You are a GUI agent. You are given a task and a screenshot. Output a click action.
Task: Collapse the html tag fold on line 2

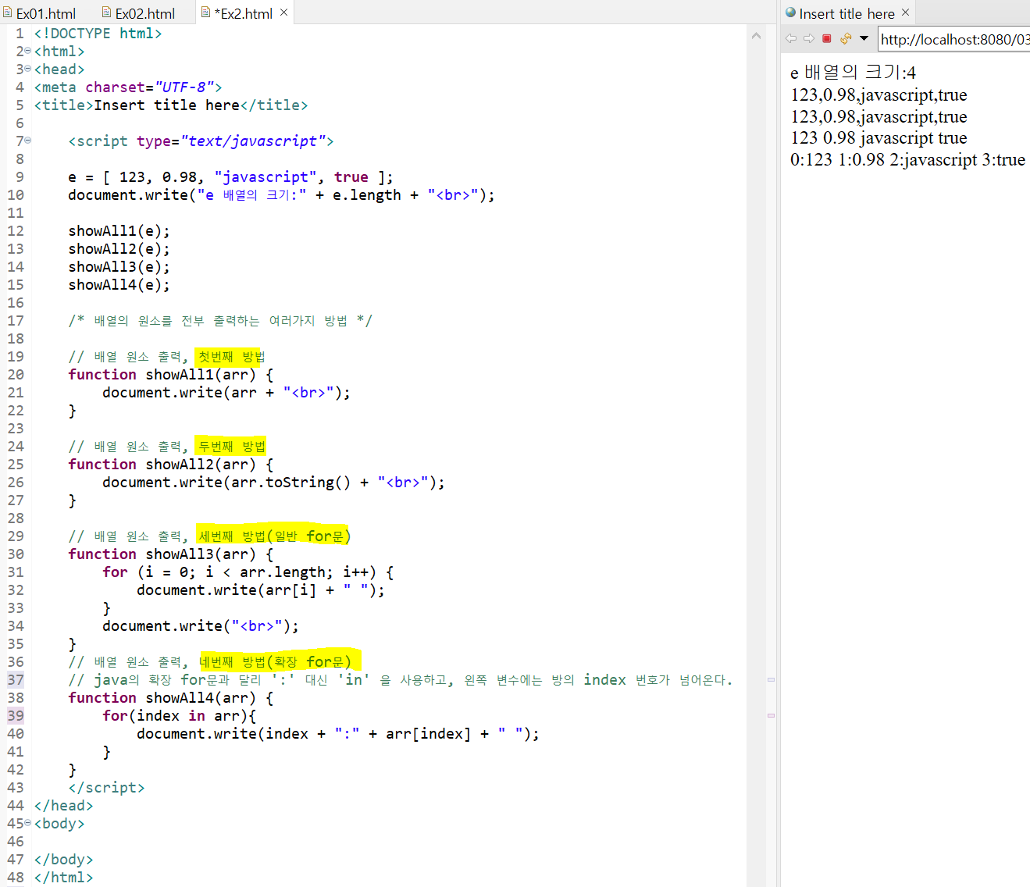(x=28, y=51)
